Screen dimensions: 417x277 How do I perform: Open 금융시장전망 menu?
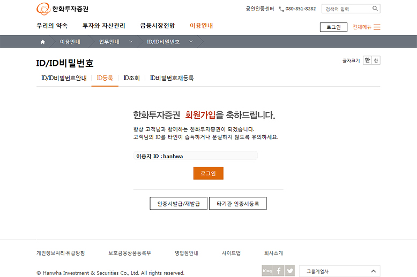pyautogui.click(x=158, y=26)
